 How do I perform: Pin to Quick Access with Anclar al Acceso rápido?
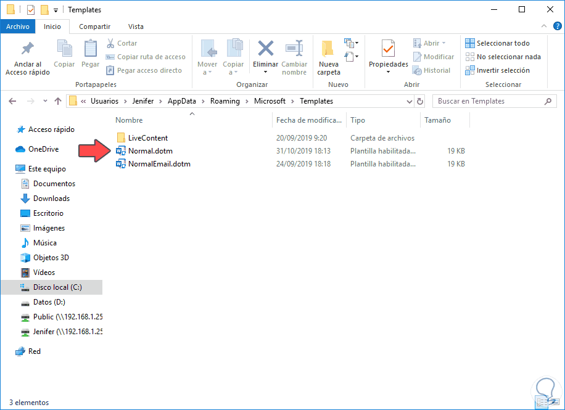click(28, 57)
